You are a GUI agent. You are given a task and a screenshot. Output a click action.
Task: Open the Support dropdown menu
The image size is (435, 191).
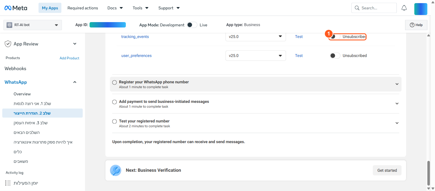click(169, 8)
